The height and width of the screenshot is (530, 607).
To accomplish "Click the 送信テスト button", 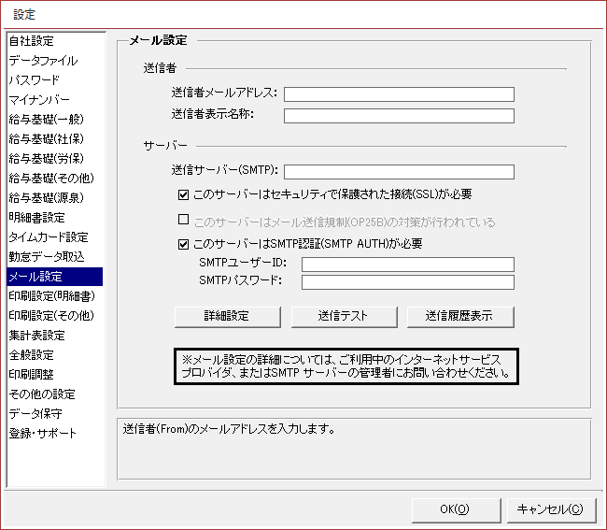I will tap(344, 317).
